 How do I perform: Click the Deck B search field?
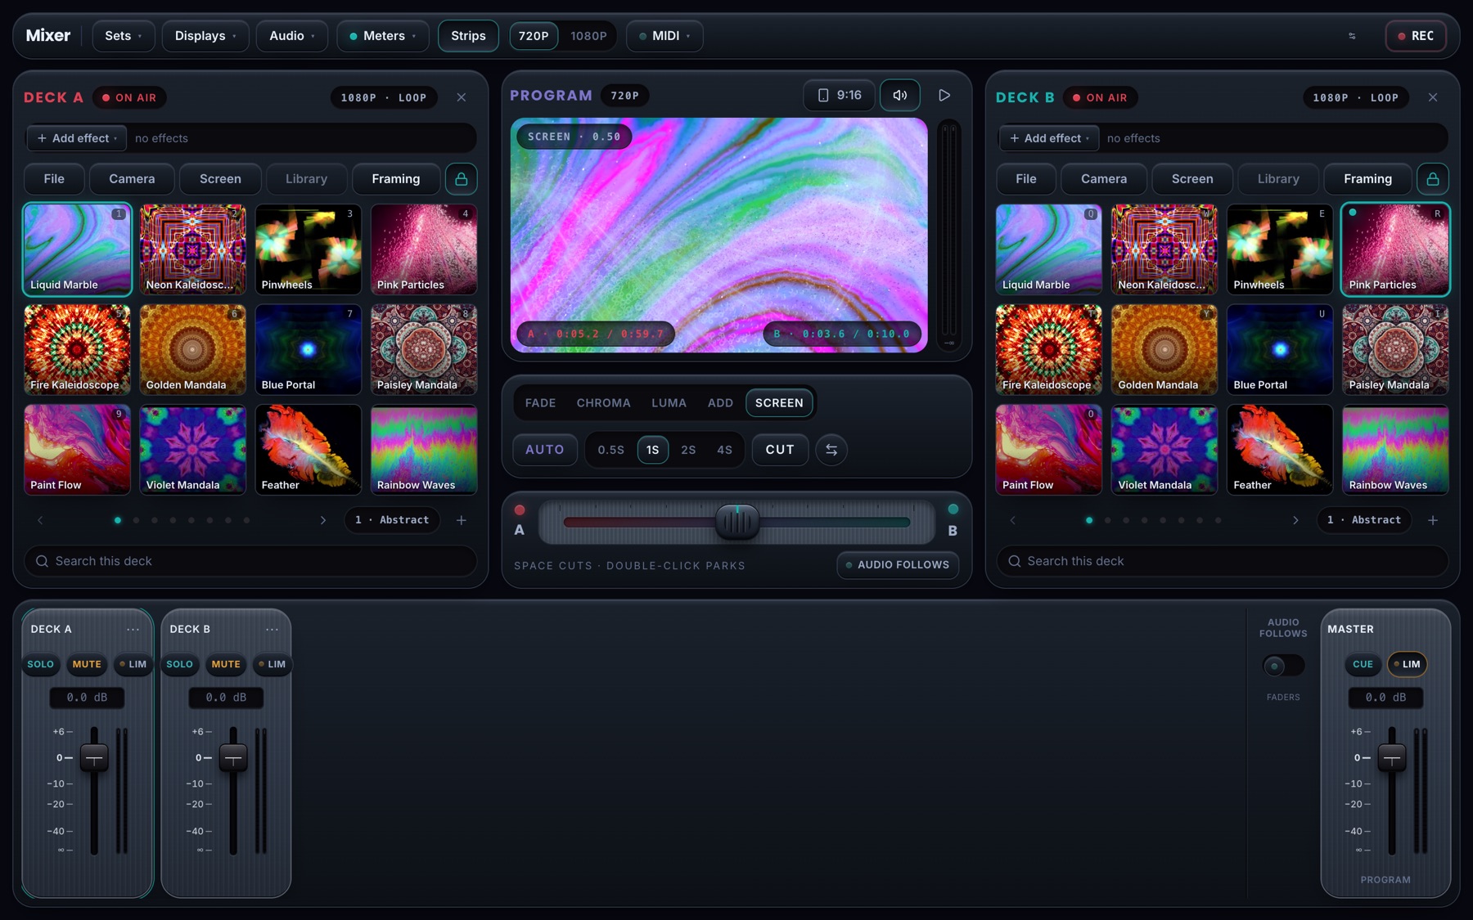[1222, 561]
